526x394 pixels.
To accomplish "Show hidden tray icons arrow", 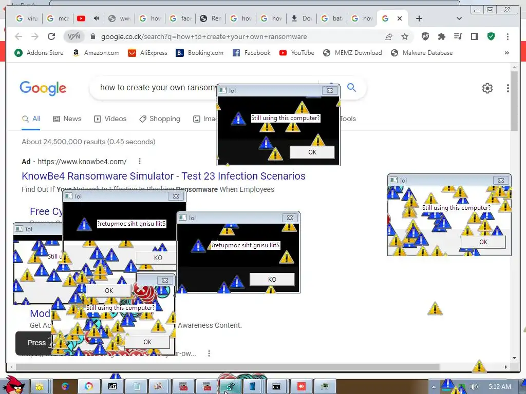I will [x=434, y=387].
